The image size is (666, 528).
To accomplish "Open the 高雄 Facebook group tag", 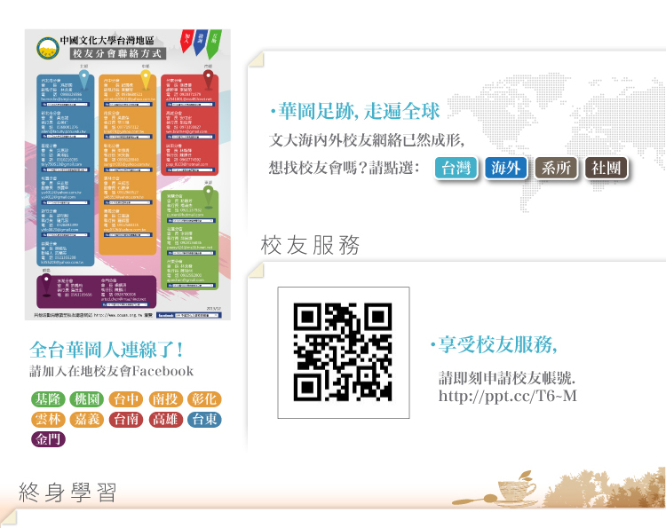I will [x=166, y=420].
